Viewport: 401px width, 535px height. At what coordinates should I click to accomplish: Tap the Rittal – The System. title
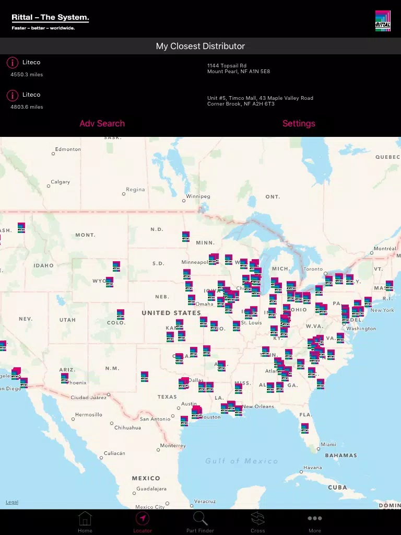pos(50,17)
